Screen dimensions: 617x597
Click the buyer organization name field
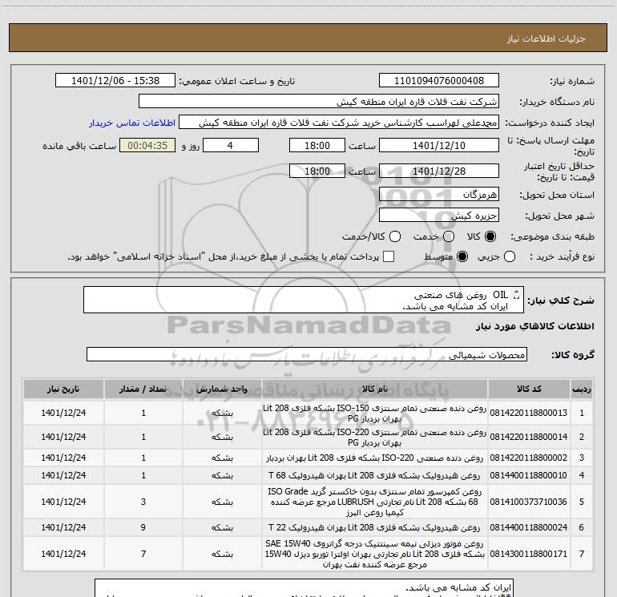(319, 102)
